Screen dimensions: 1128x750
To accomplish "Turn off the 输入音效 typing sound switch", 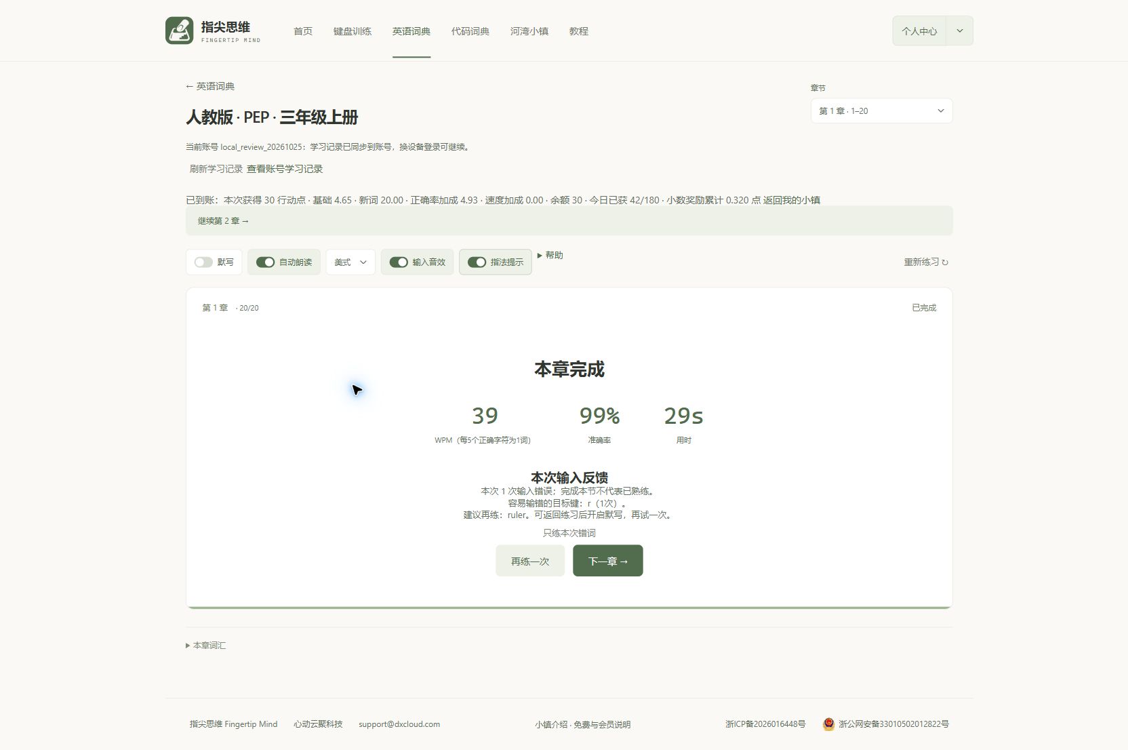I will [399, 262].
